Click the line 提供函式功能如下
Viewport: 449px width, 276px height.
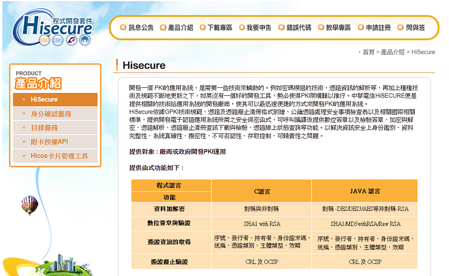[x=157, y=168]
